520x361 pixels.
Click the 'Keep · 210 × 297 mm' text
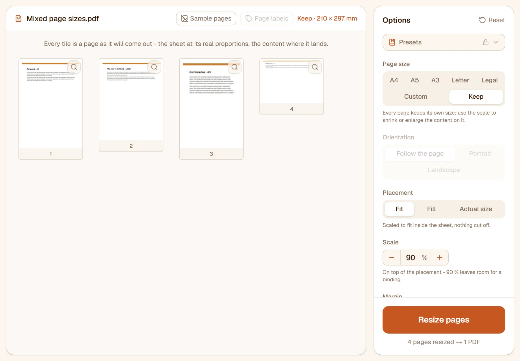click(327, 18)
